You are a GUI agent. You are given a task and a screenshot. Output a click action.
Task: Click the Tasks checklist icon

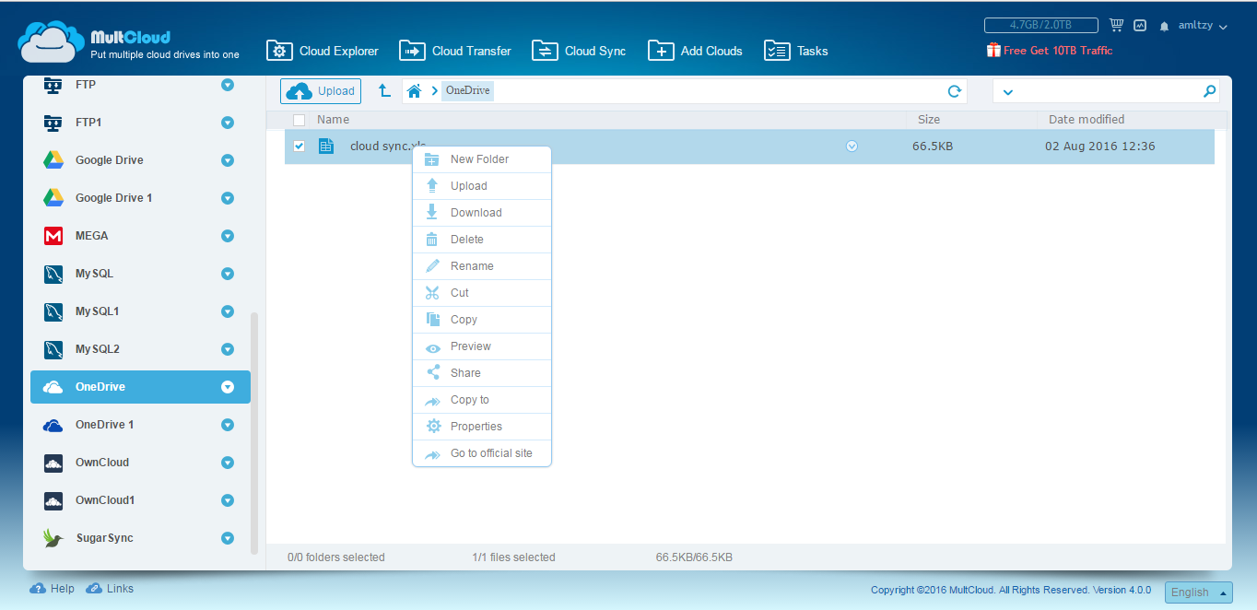[x=777, y=51]
